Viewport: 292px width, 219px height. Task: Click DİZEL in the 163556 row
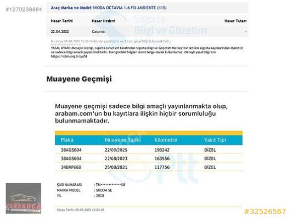click(210, 159)
